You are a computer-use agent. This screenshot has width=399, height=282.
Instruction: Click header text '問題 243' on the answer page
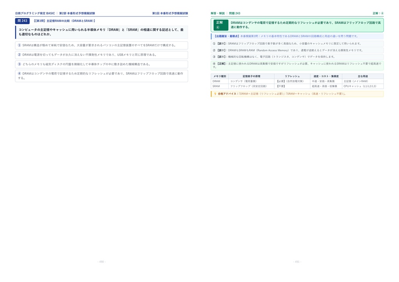234,13
